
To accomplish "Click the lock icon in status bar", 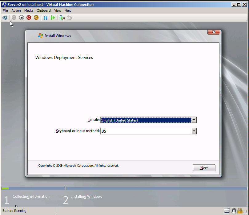I will [240, 211].
